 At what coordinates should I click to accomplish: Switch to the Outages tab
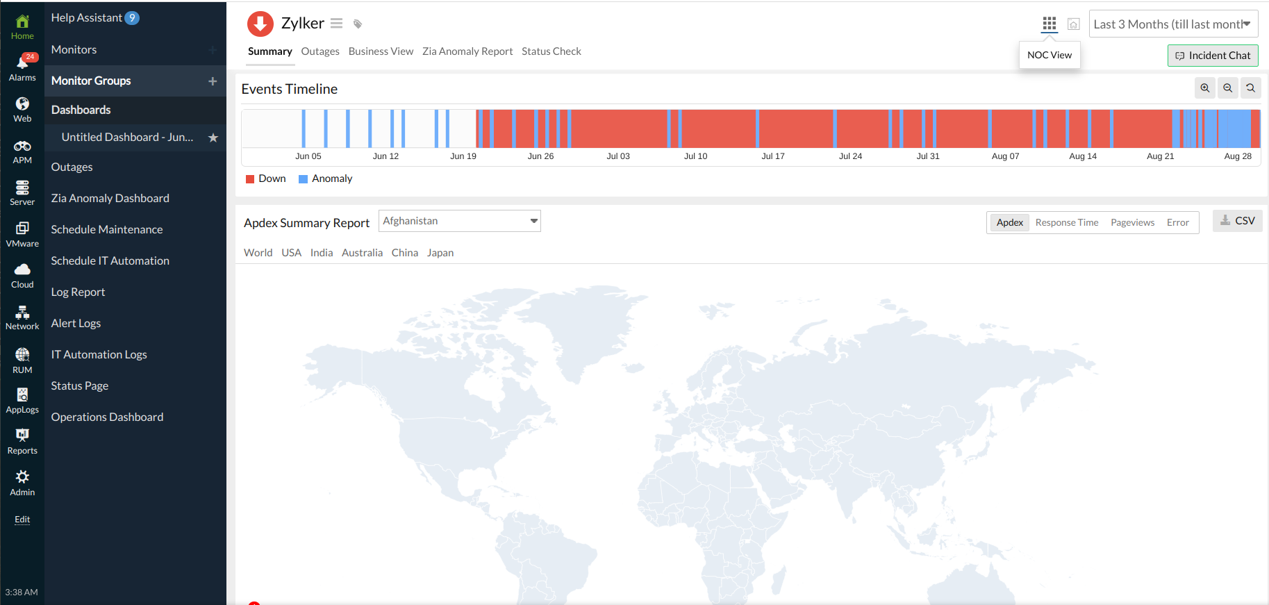point(320,51)
